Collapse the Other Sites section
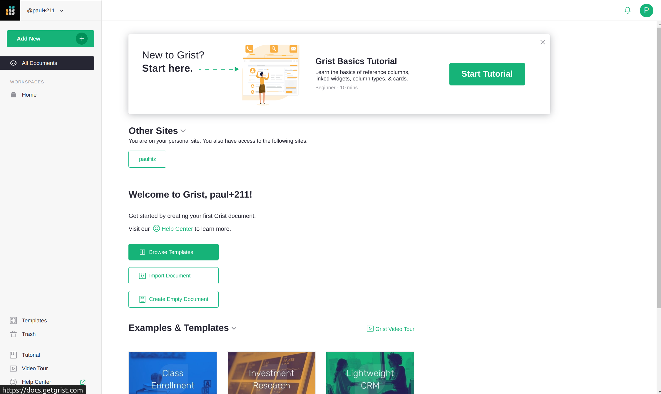Screen dimensions: 661x394 [183, 131]
